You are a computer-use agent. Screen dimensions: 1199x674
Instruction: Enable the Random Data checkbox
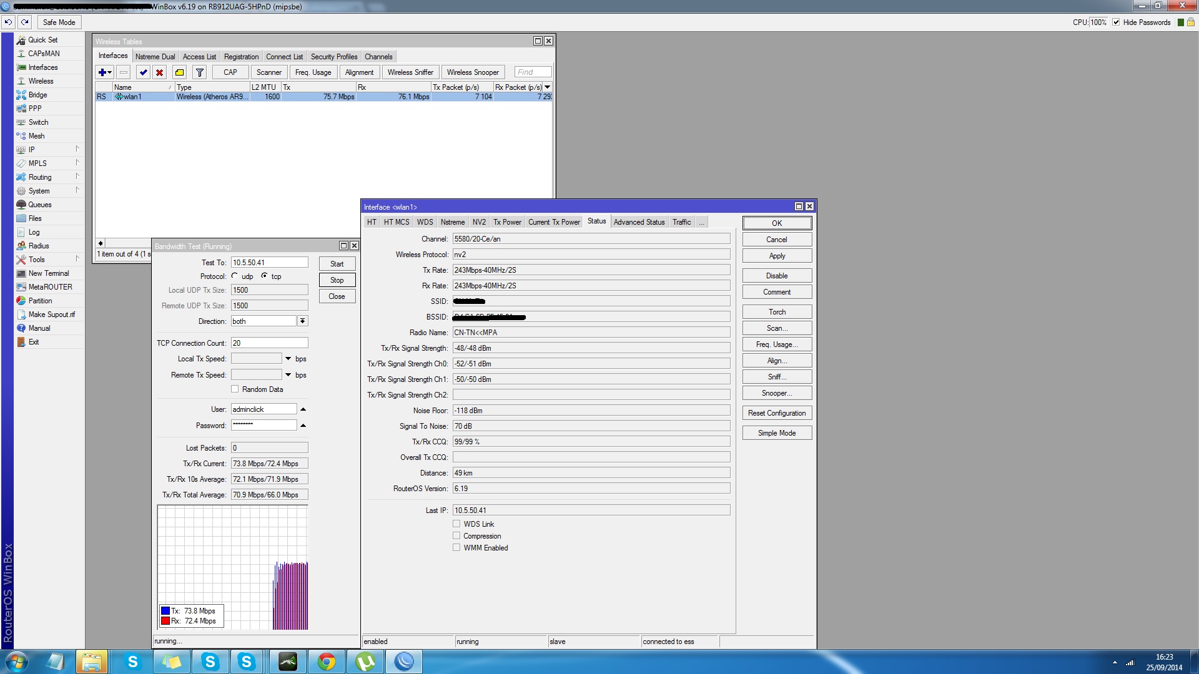tap(235, 389)
